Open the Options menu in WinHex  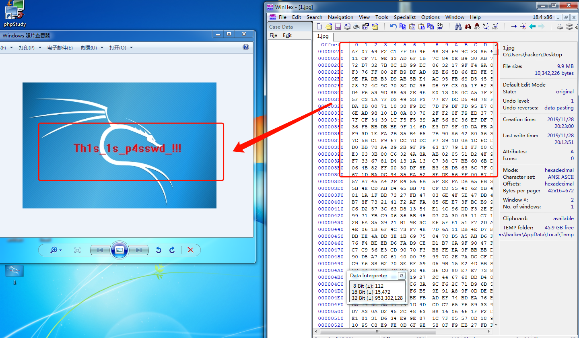tap(431, 17)
